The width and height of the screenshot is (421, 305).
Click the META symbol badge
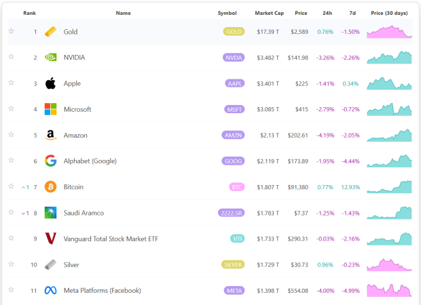[234, 291]
